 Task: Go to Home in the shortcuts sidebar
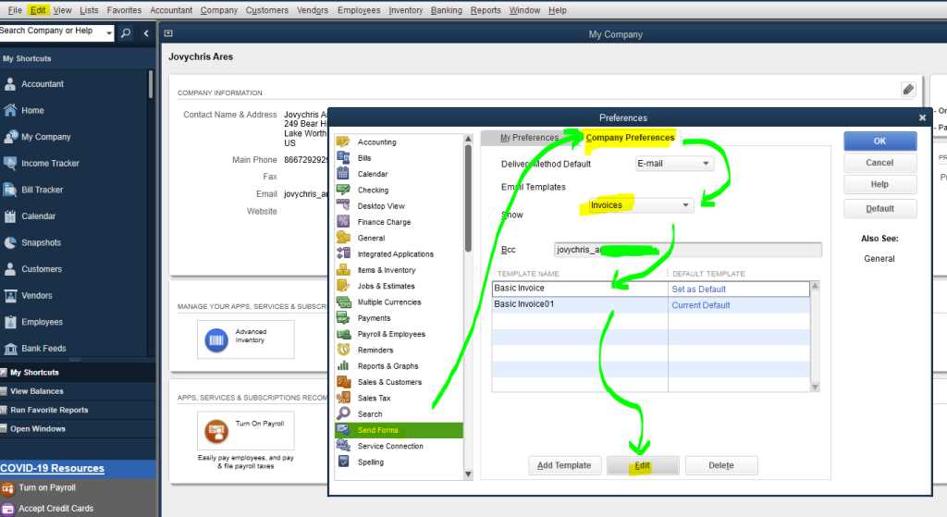point(32,111)
